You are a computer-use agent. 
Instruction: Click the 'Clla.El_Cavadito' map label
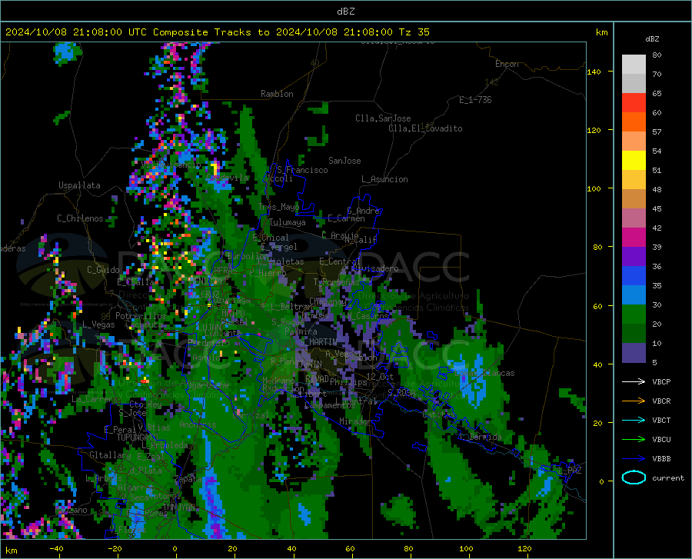(x=425, y=128)
